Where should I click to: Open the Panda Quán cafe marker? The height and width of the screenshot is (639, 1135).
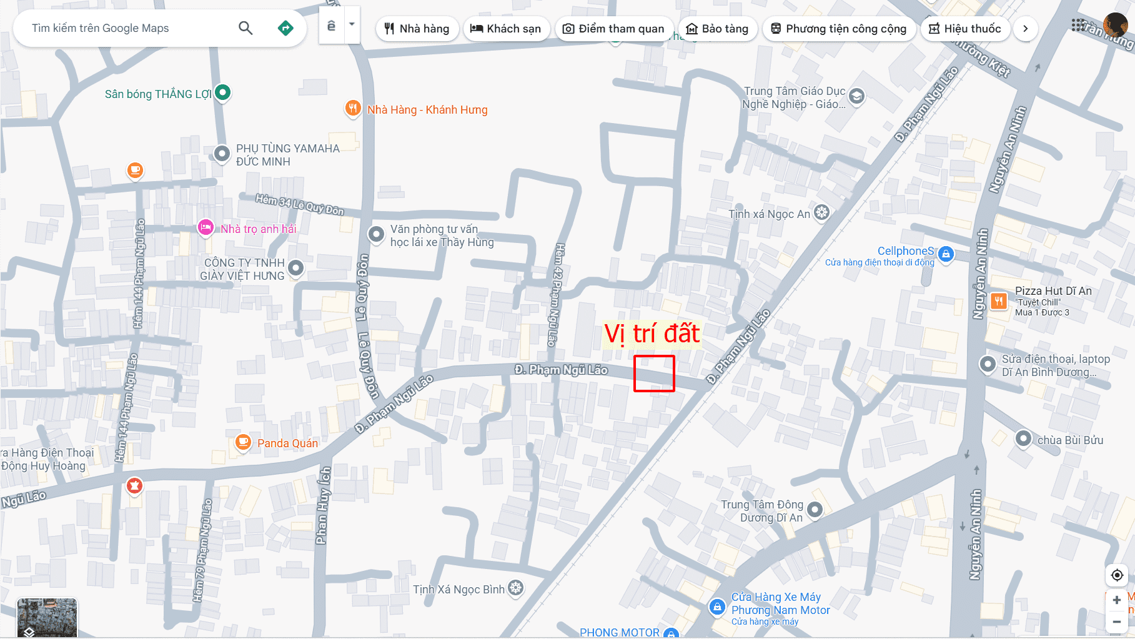[x=243, y=442]
